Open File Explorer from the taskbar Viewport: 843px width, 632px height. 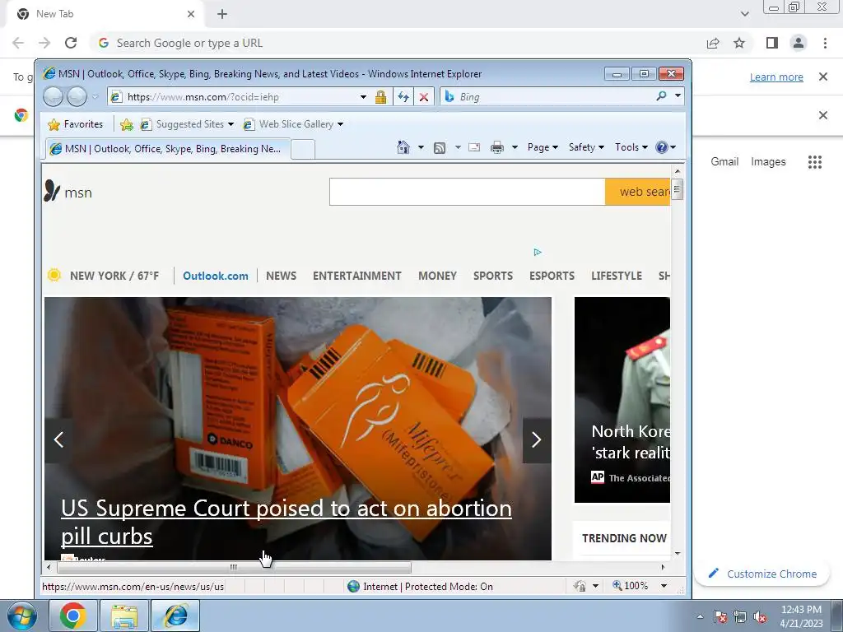click(x=124, y=616)
